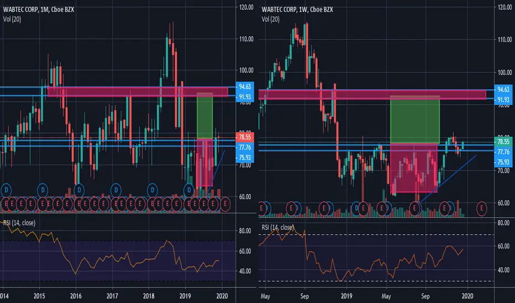515x303 pixels.
Task: Click the 94.63 price label on monthly chart axis
Action: point(245,87)
